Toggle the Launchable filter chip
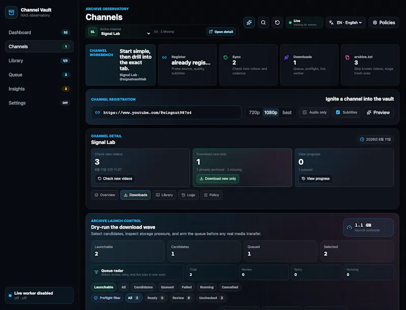Screen dimensions: 406x310 click(x=104, y=287)
